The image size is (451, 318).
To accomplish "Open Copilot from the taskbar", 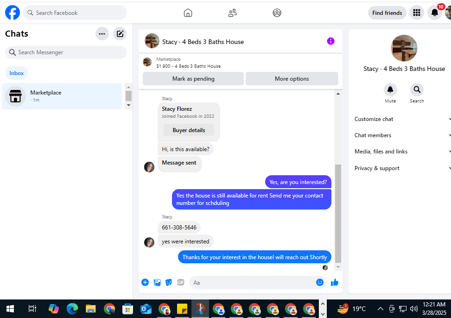I will tap(53, 309).
